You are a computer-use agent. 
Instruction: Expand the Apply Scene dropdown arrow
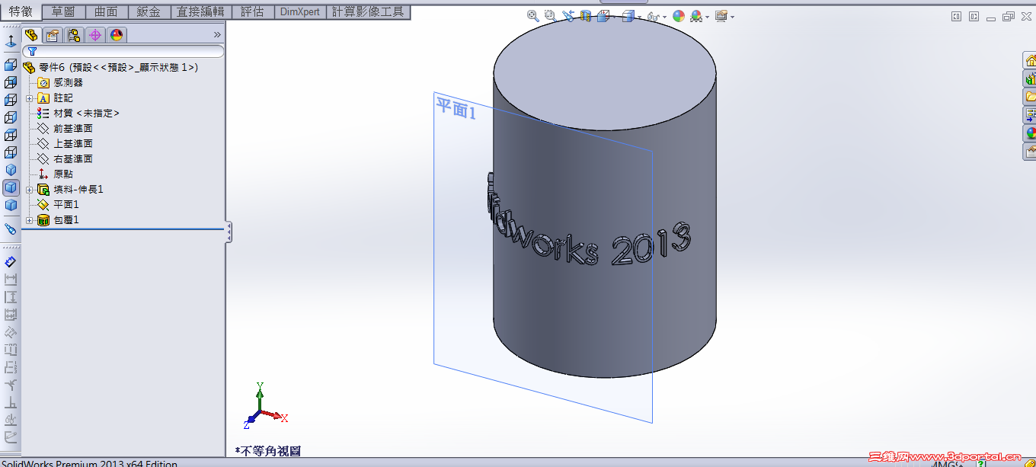click(x=707, y=17)
